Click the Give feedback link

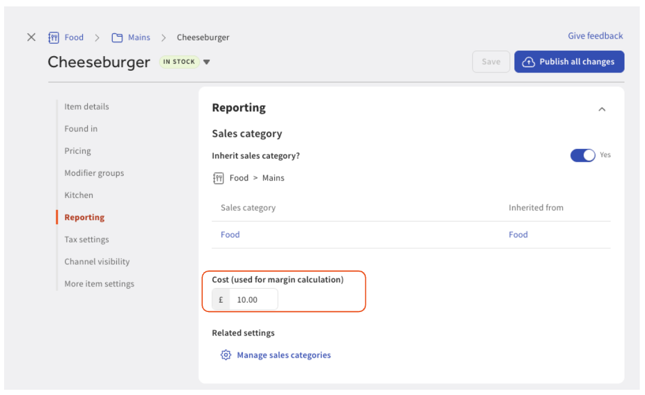point(595,36)
